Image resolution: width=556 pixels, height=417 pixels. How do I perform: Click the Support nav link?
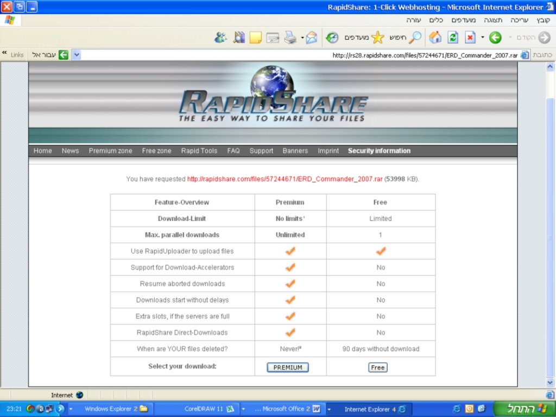[x=261, y=151]
